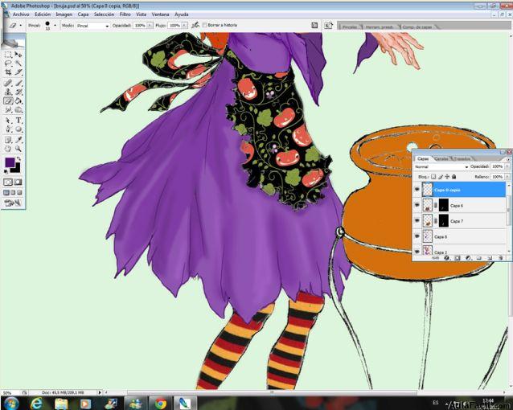The height and width of the screenshot is (410, 513).
Task: Open the Normal blend mode dropdown
Action: point(441,167)
